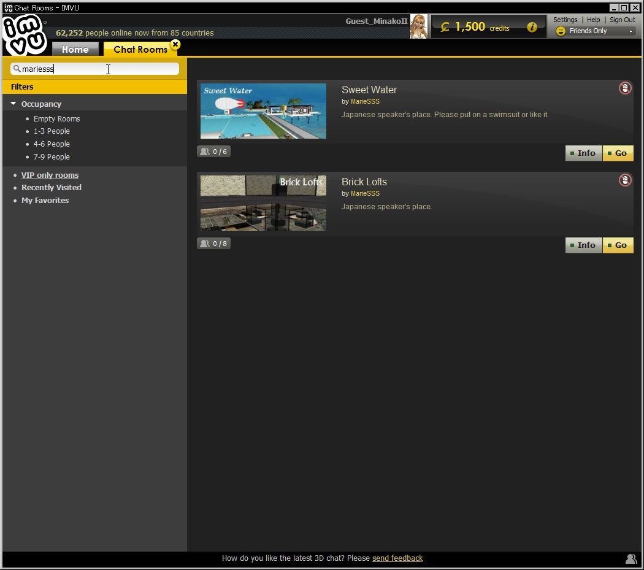Click the search magnifier icon

point(17,69)
